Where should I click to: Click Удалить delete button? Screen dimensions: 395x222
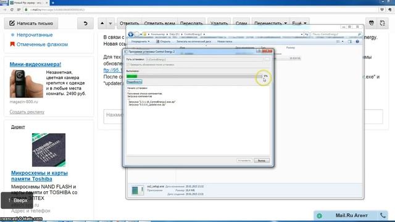(219, 23)
